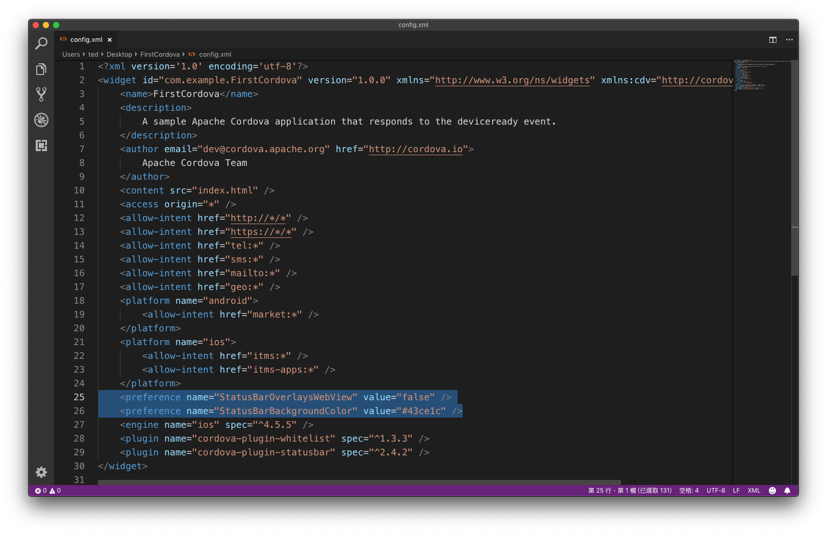Open the Debug view
The width and height of the screenshot is (827, 534).
click(41, 120)
